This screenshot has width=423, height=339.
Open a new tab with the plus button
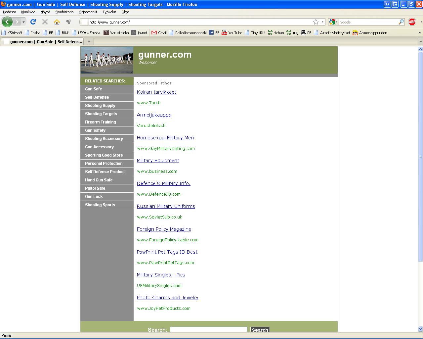click(89, 42)
